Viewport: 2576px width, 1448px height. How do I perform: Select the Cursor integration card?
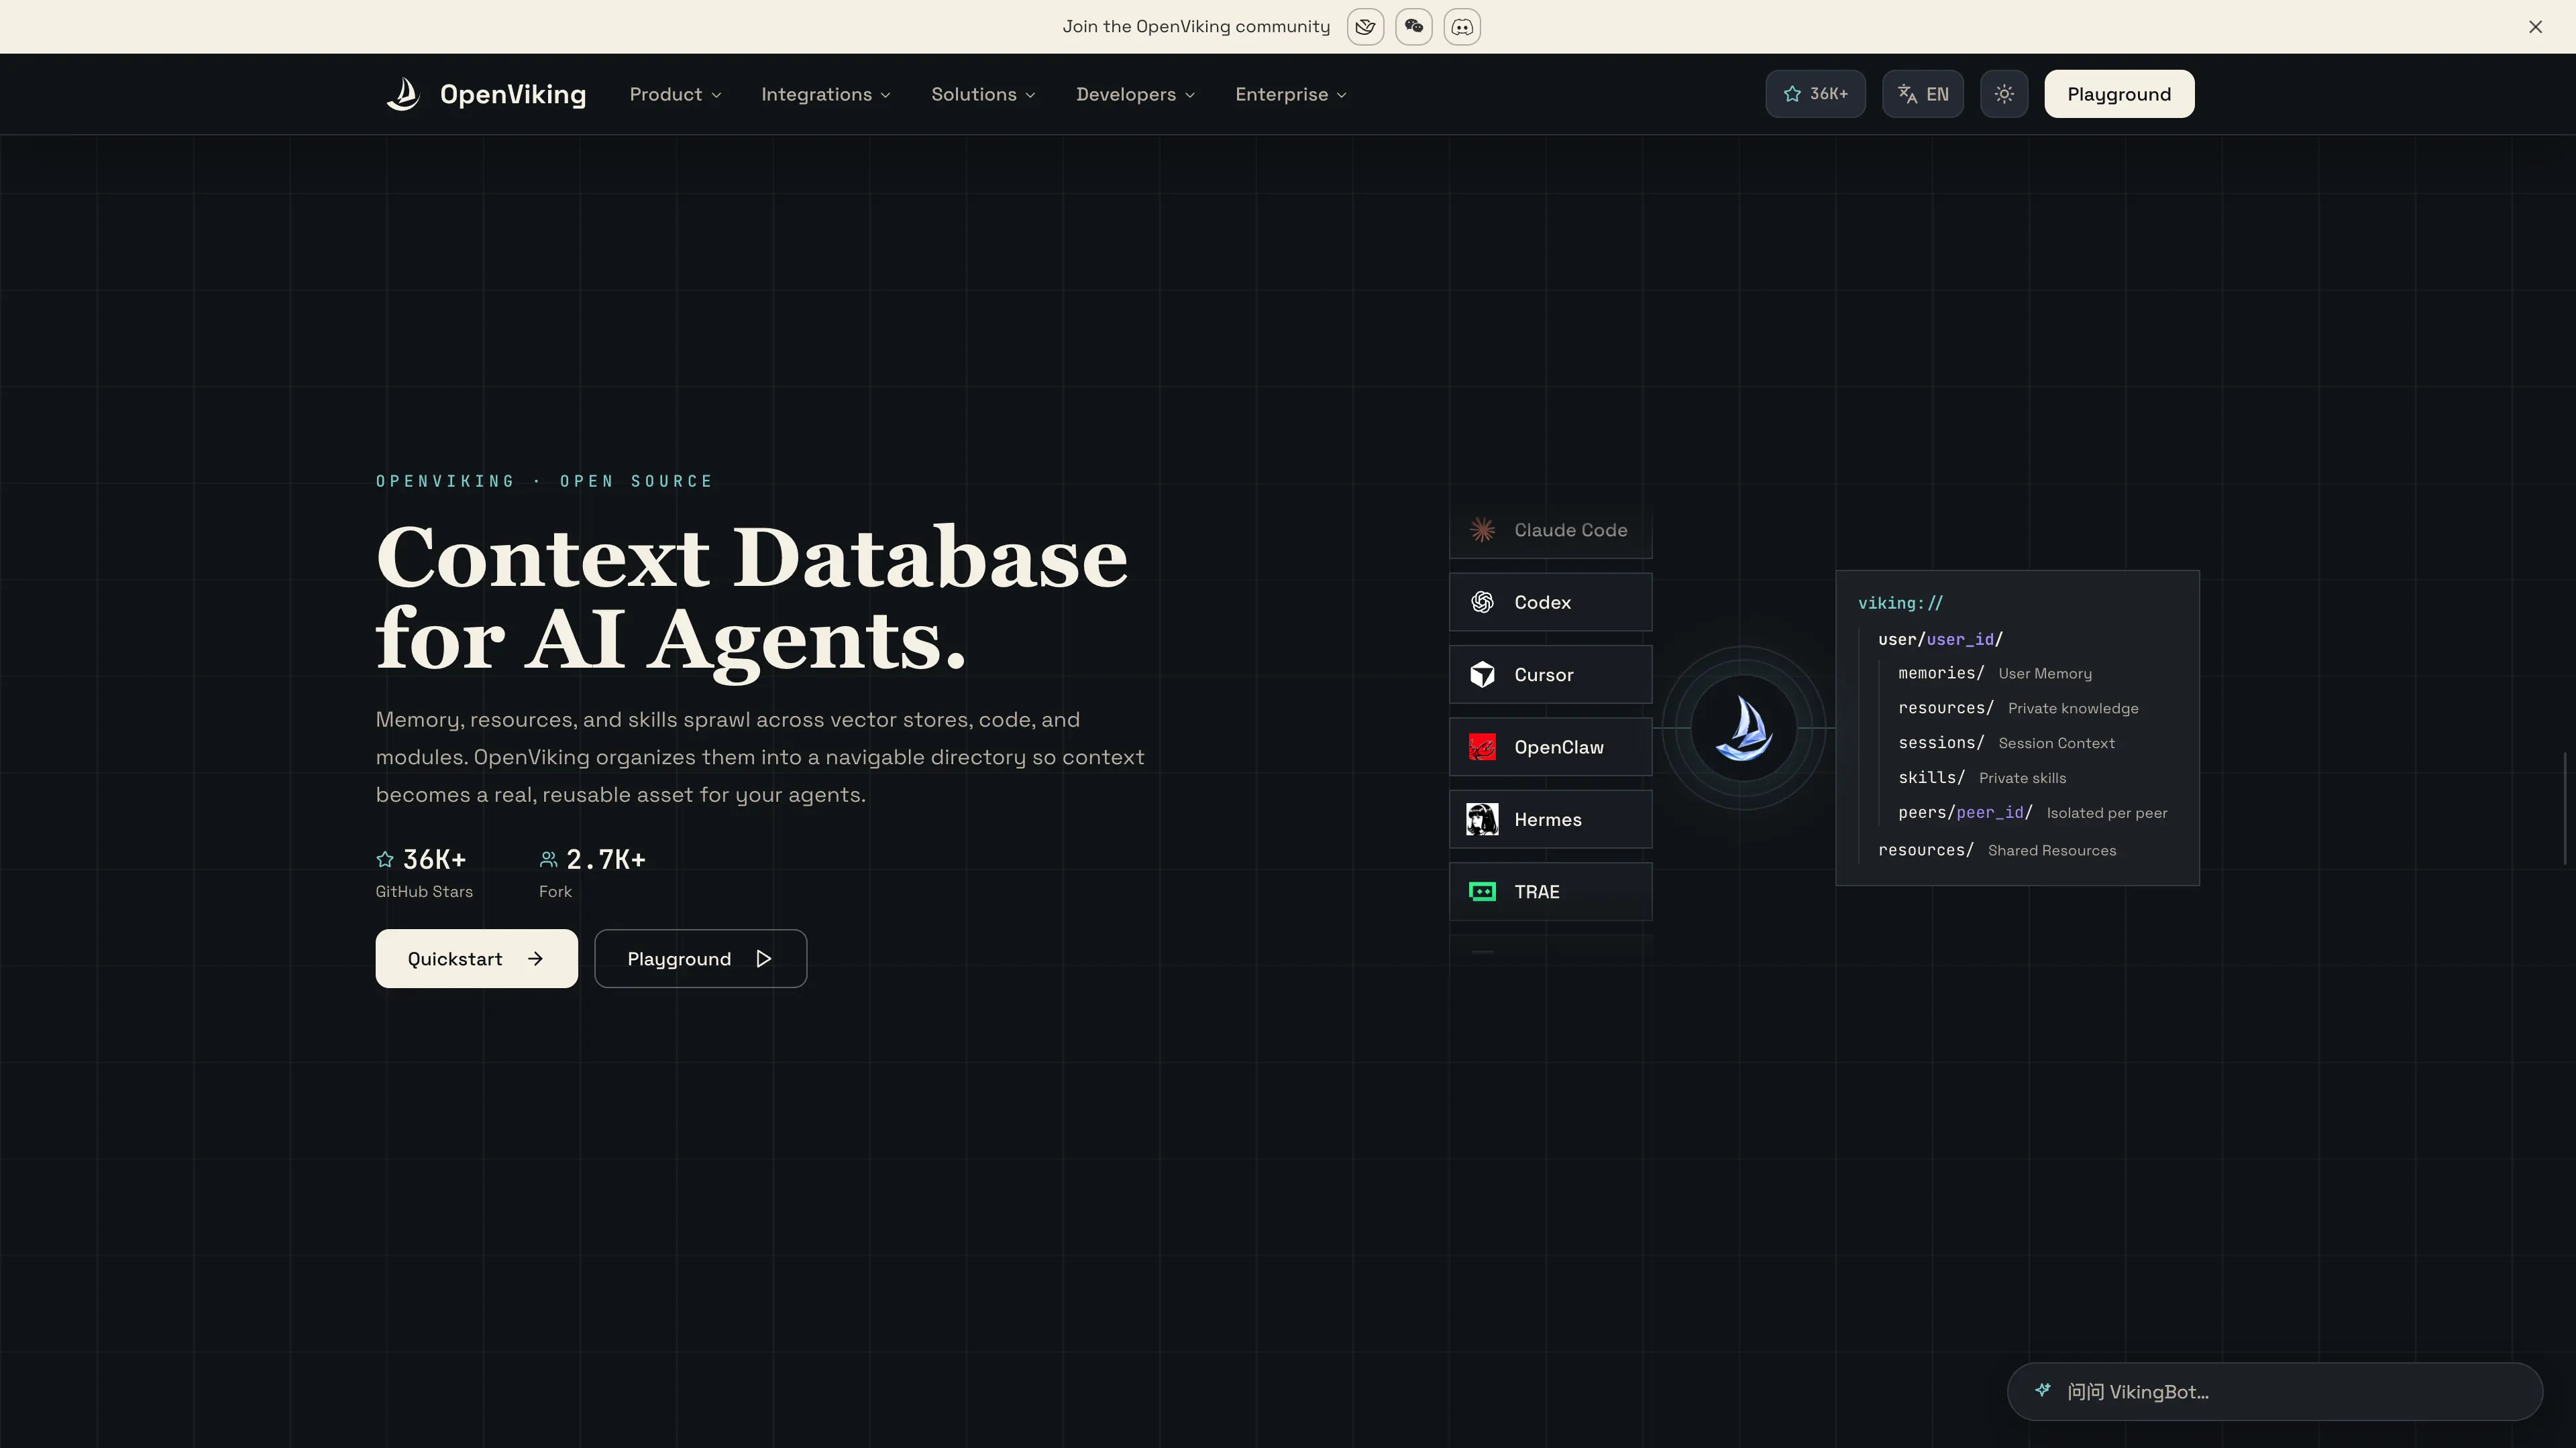click(x=1550, y=674)
